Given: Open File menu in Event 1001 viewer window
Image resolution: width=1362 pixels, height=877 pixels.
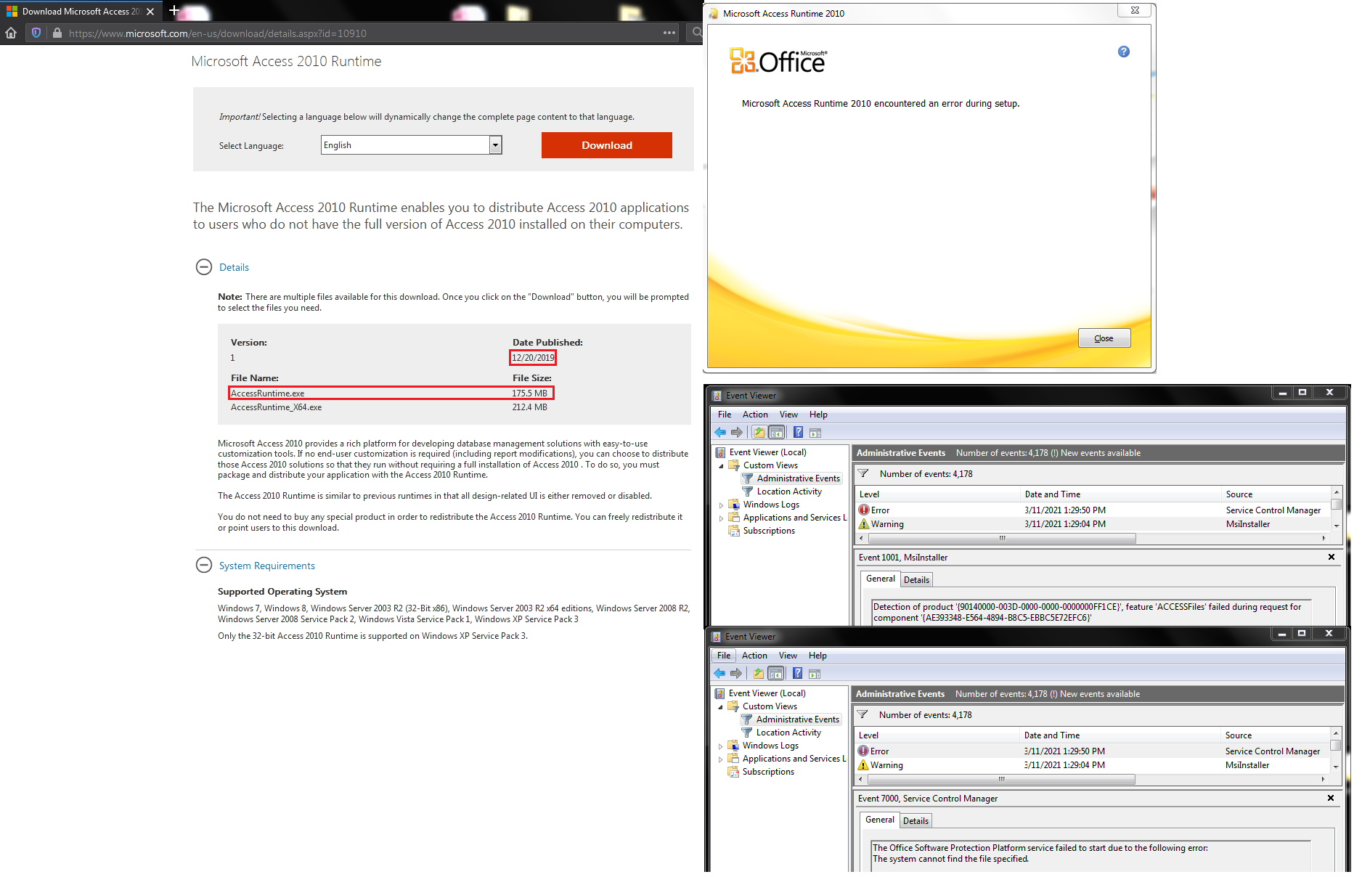Looking at the screenshot, I should coord(725,415).
